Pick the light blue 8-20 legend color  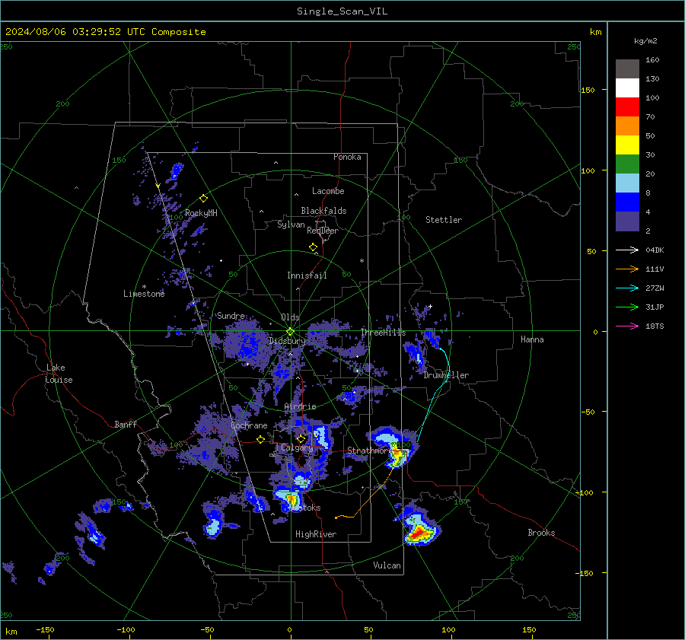[x=627, y=183]
